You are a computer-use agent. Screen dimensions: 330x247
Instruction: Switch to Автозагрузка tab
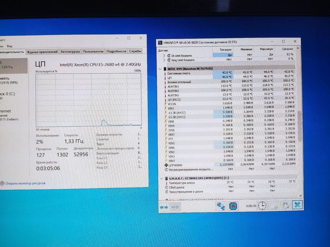coord(70,52)
